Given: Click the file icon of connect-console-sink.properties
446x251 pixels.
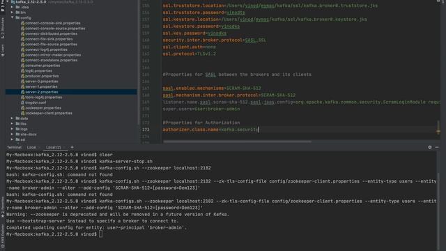Looking at the screenshot, I should pos(22,23).
